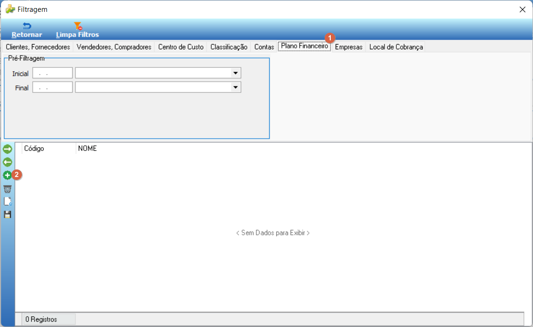Click the Filtragem window title icon

tap(10, 9)
